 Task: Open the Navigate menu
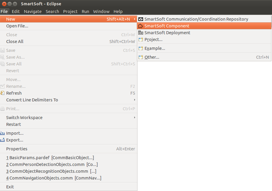coord(33,11)
